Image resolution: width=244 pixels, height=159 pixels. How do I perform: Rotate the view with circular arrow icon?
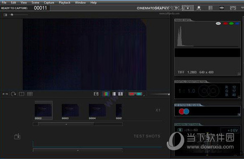click(13, 94)
